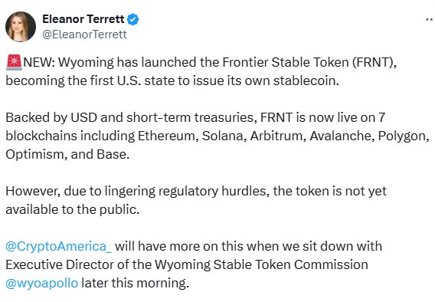
Task: Open the Eleanor Terrett display name link
Action: coord(83,19)
